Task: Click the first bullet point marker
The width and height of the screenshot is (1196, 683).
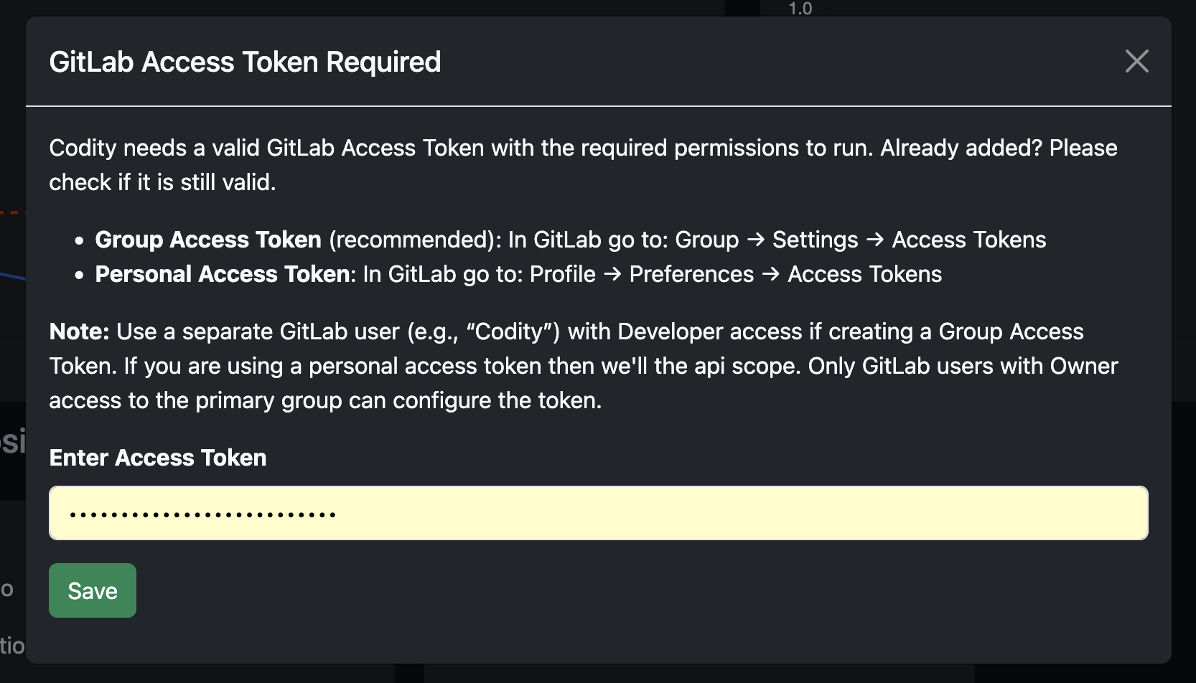Action: [78, 239]
